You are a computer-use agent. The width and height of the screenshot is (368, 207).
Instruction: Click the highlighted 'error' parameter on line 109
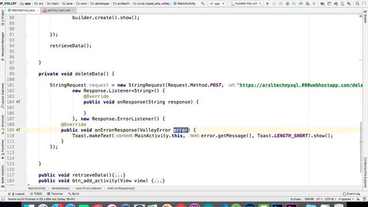[181, 130]
